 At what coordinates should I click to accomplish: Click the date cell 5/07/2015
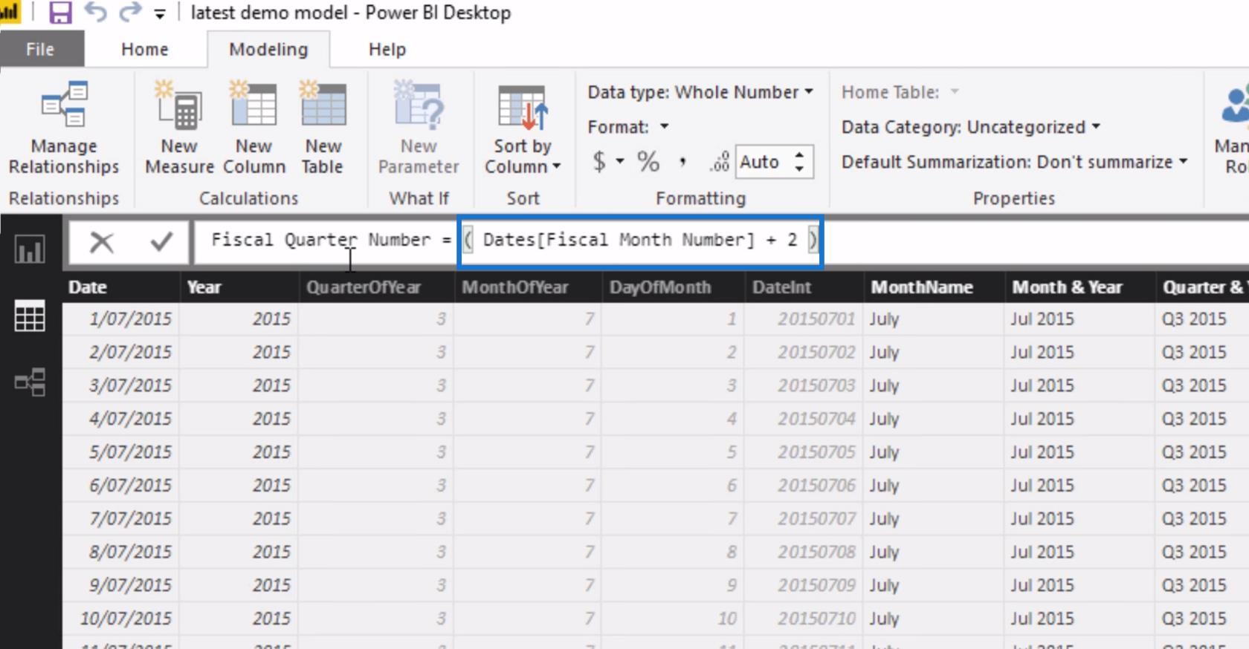pos(121,452)
